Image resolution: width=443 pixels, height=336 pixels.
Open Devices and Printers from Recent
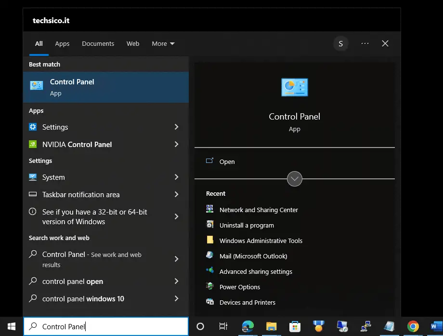[x=241, y=302]
